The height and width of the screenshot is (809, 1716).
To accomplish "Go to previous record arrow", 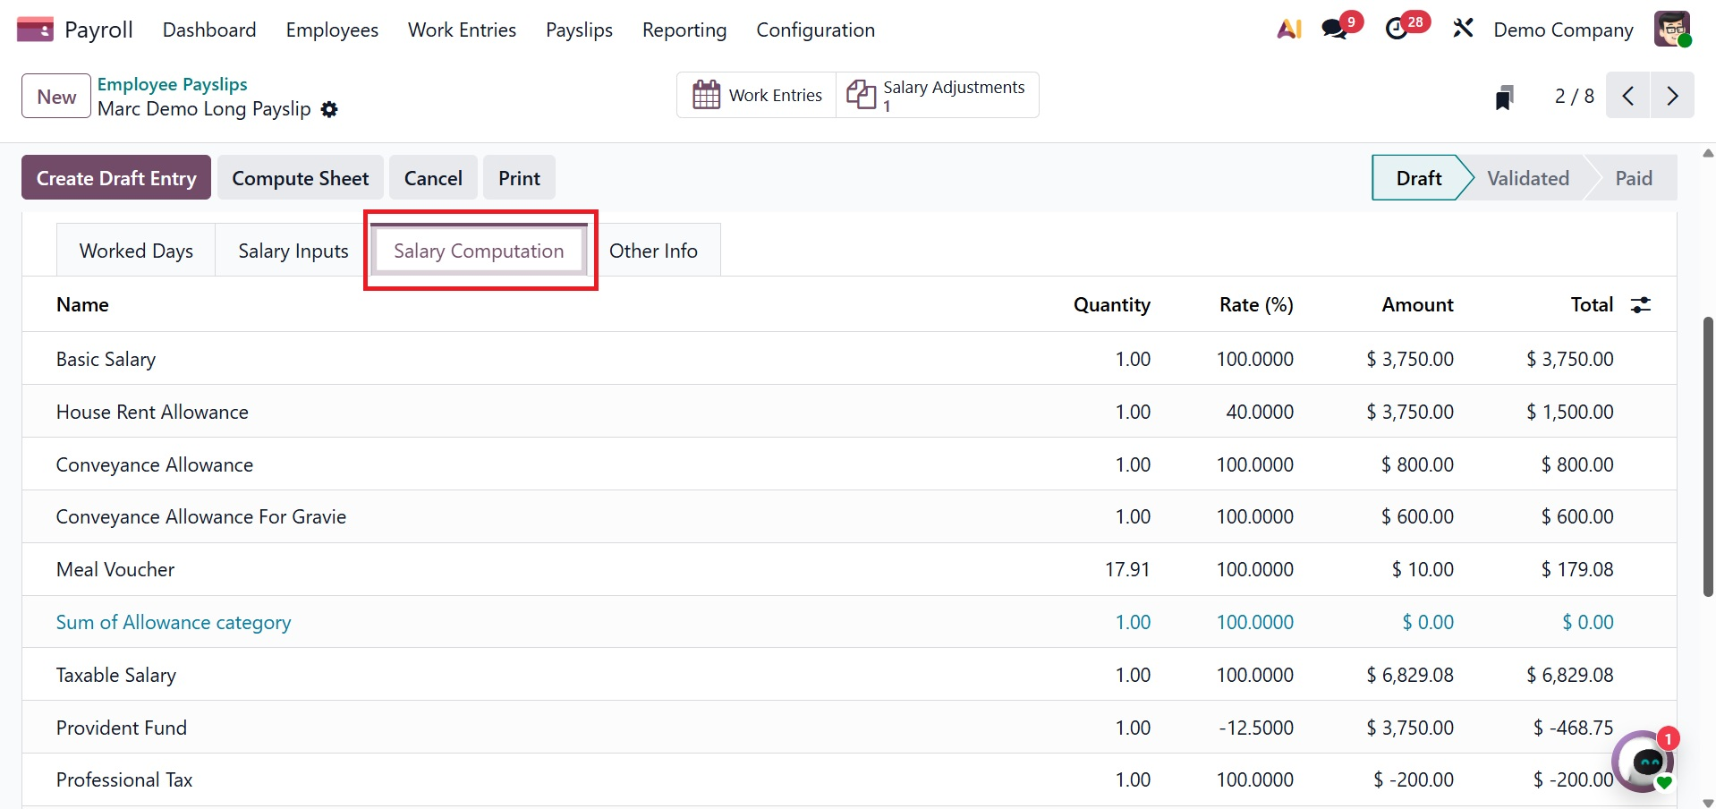I will pos(1628,96).
